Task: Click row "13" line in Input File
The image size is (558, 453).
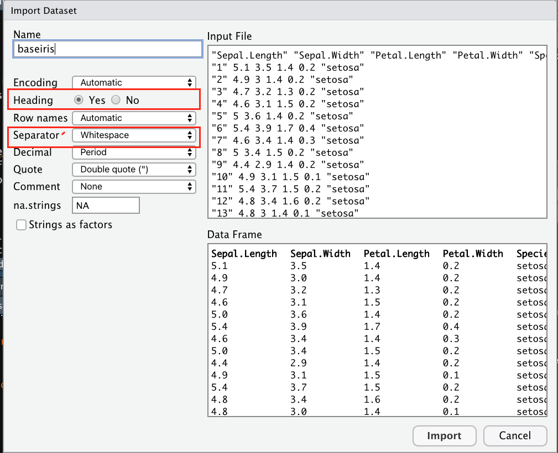Action: [x=286, y=213]
